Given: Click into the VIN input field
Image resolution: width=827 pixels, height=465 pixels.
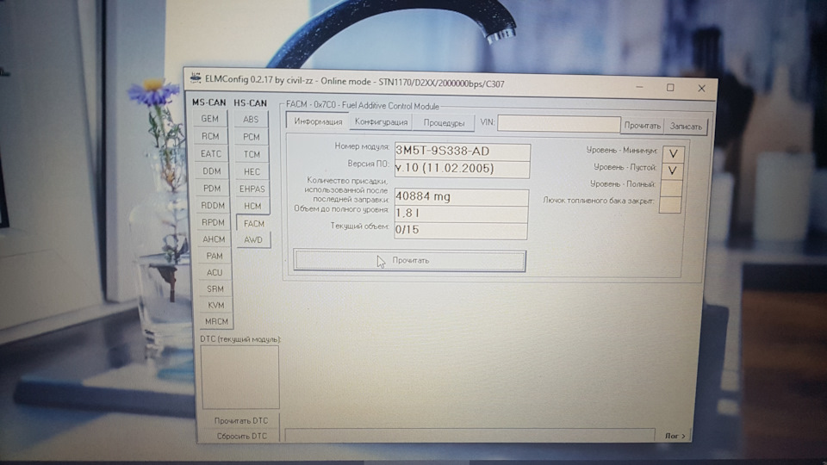Looking at the screenshot, I should pyautogui.click(x=558, y=124).
